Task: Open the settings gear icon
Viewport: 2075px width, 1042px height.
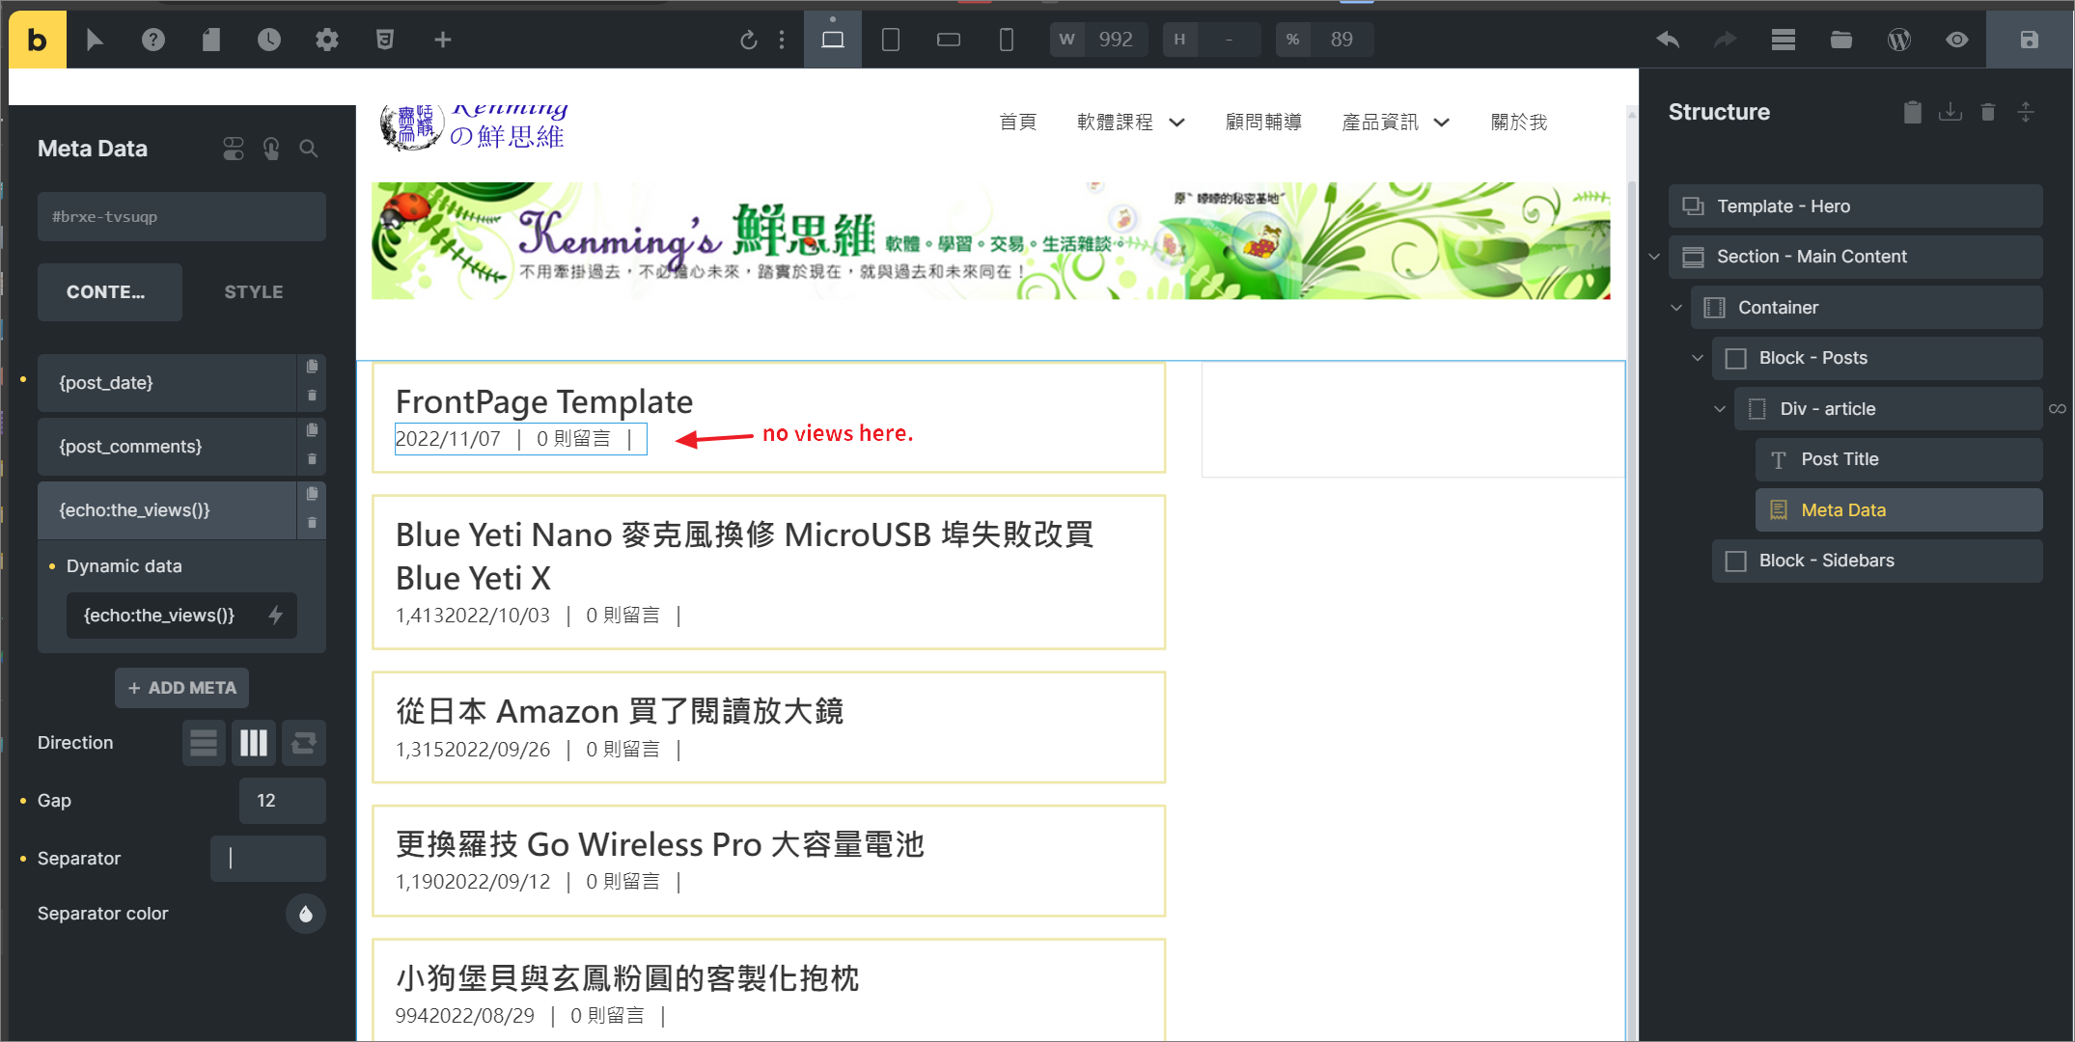Action: (x=327, y=40)
